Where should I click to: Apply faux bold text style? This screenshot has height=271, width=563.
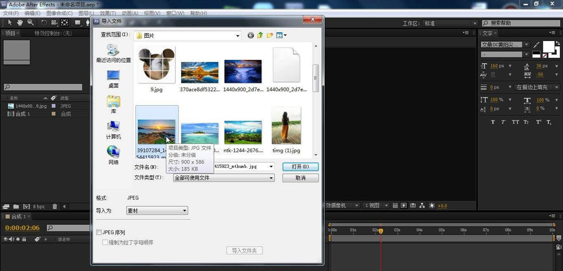click(x=493, y=122)
